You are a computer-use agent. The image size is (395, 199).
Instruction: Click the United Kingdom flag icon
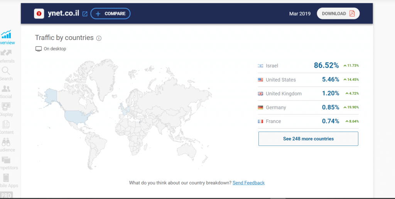pyautogui.click(x=260, y=94)
